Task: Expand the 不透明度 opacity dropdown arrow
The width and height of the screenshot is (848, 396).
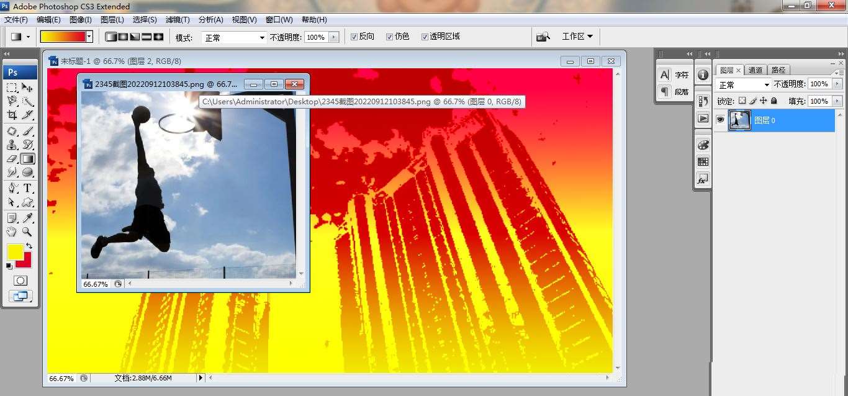Action: coord(334,37)
